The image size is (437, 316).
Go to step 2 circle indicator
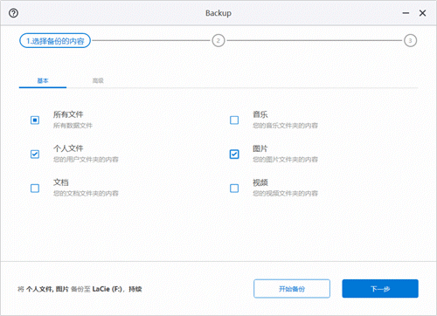[x=218, y=40]
